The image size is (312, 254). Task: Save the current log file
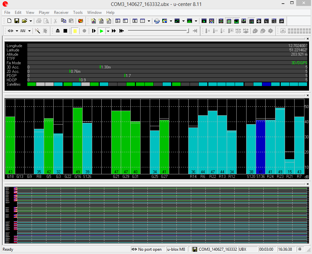[x=17, y=21]
